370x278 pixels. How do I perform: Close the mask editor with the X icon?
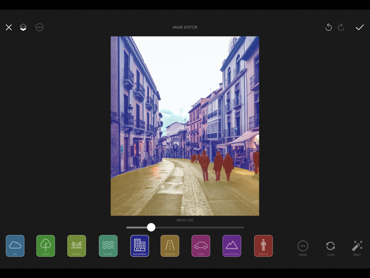[x=9, y=28]
